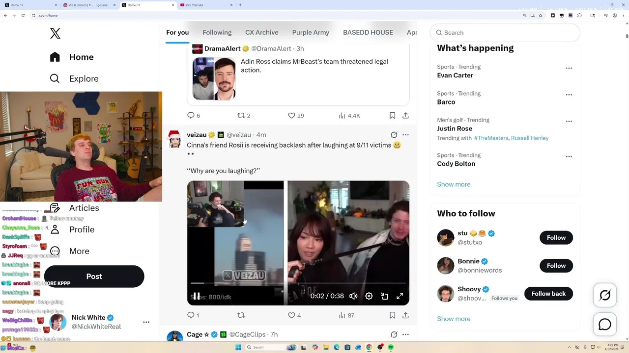Click the X logo in sidebar
629x353 pixels.
[x=55, y=33]
